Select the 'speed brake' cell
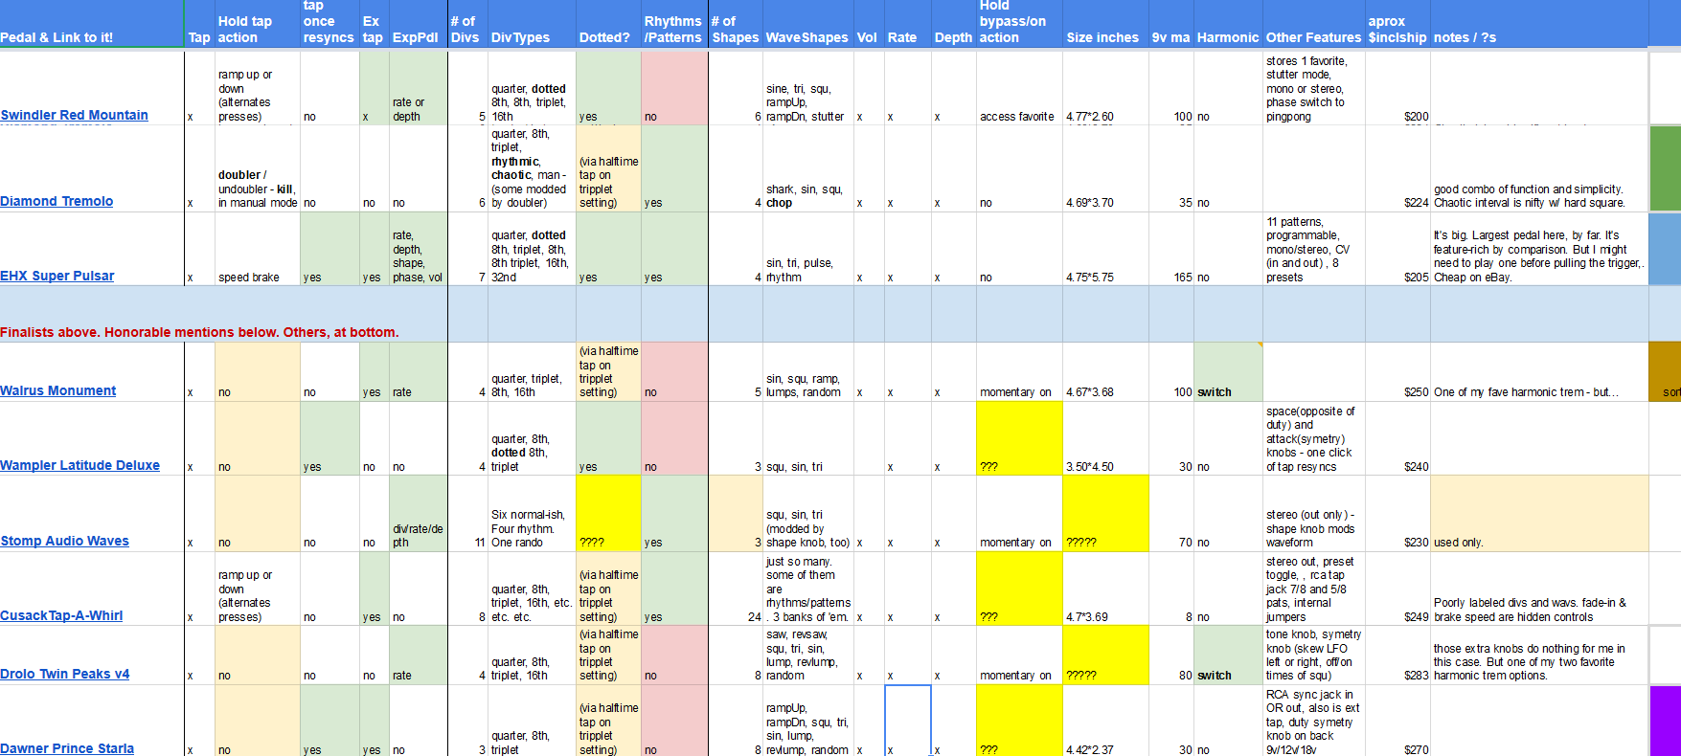The width and height of the screenshot is (1681, 756). click(257, 249)
